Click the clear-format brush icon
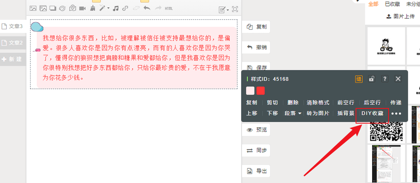The width and height of the screenshot is (420, 183). click(x=92, y=8)
